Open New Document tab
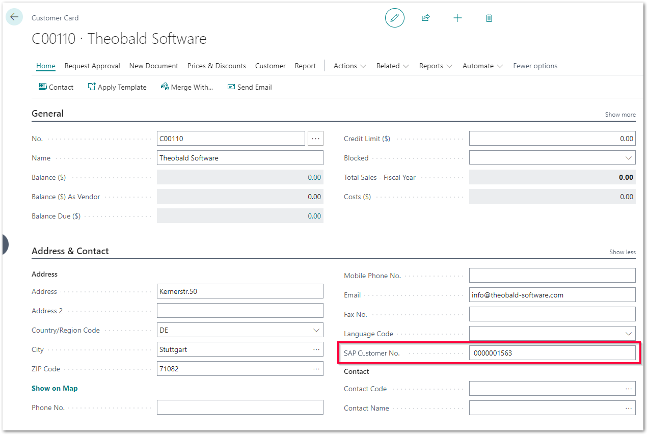 (154, 66)
